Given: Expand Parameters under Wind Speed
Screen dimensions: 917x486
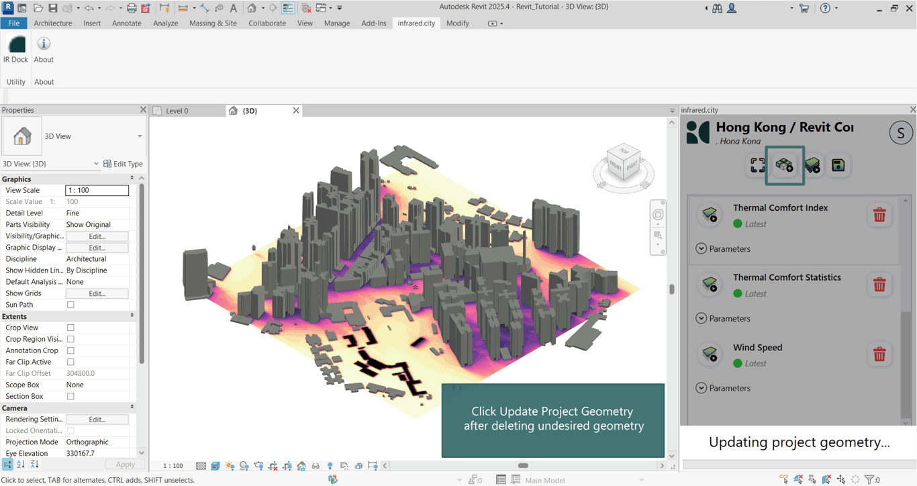Looking at the screenshot, I should click(x=701, y=388).
